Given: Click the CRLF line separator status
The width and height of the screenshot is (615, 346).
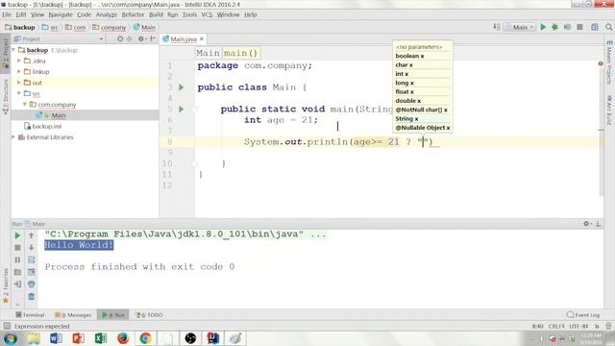Looking at the screenshot, I should click(x=556, y=326).
